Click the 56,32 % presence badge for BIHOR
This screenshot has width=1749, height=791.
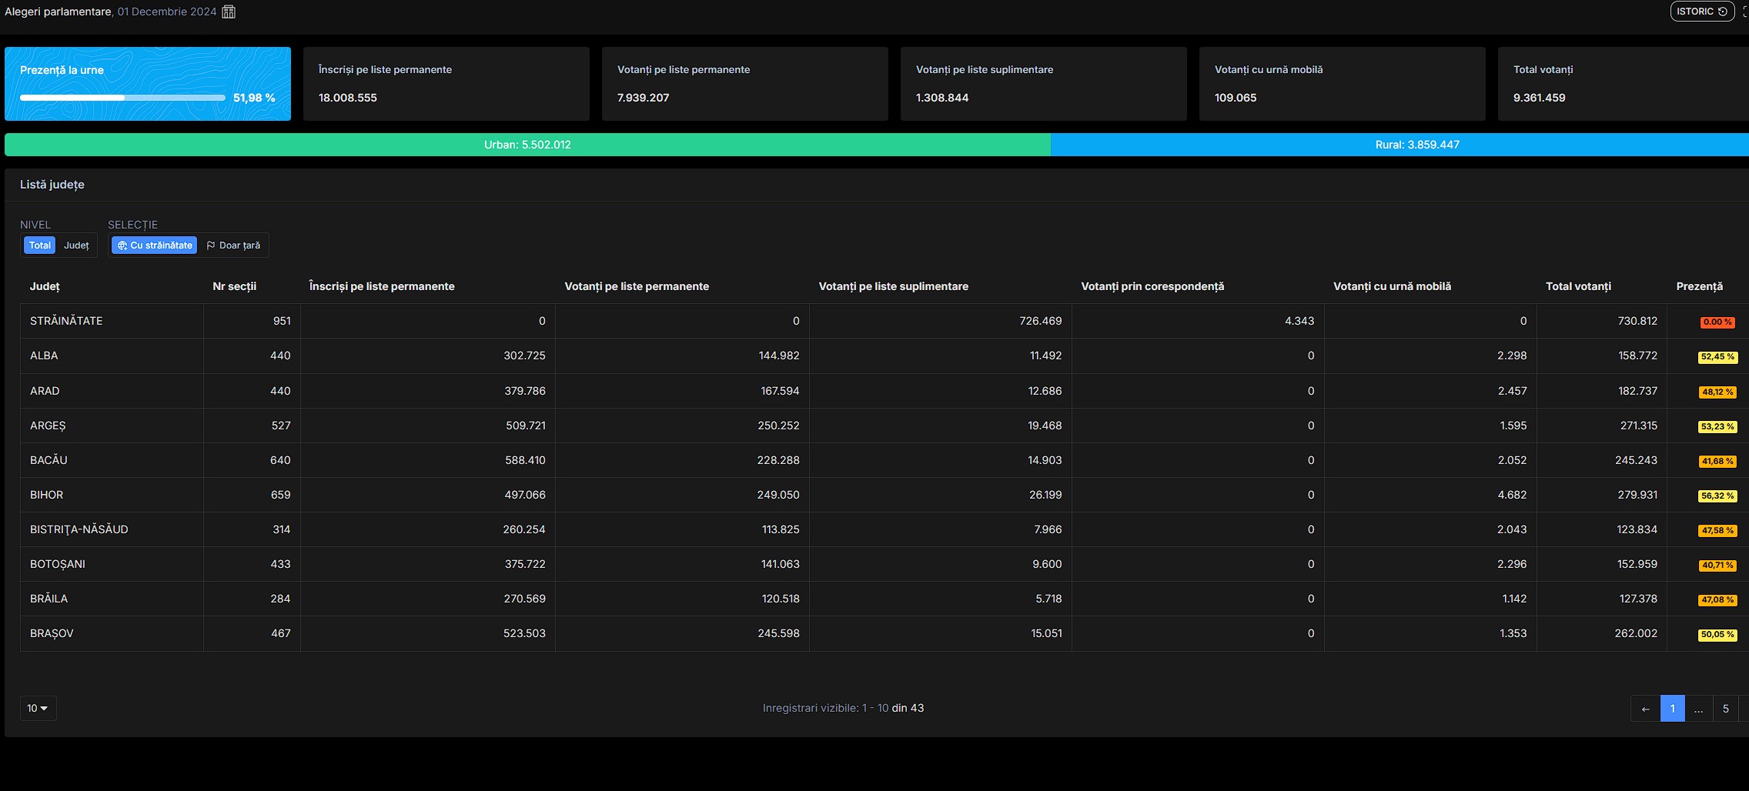click(x=1717, y=496)
